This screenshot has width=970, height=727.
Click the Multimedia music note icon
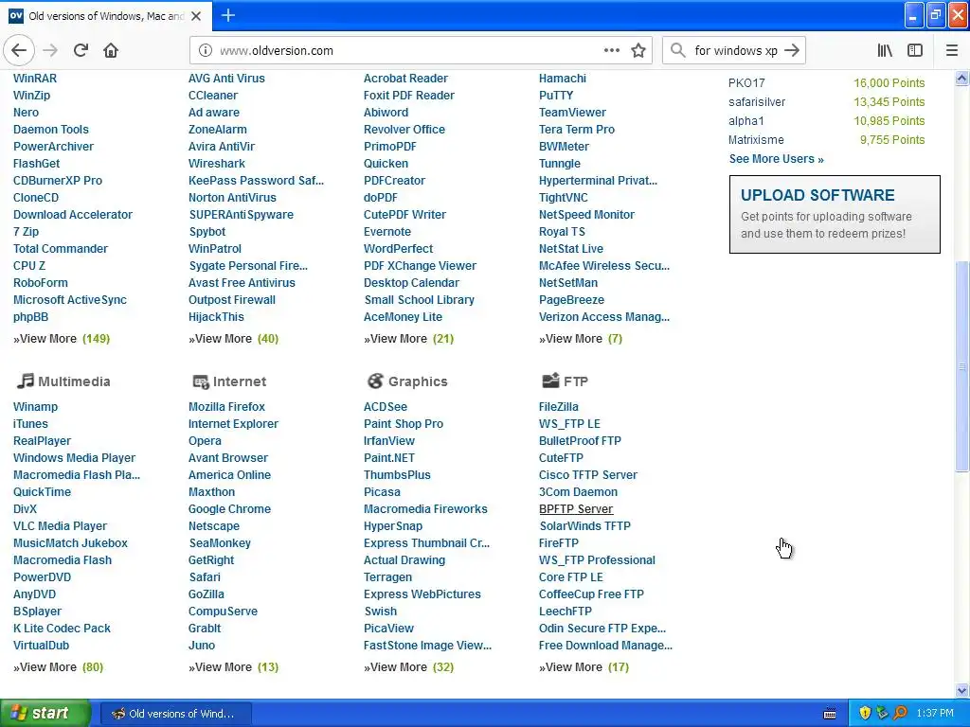[x=25, y=381]
